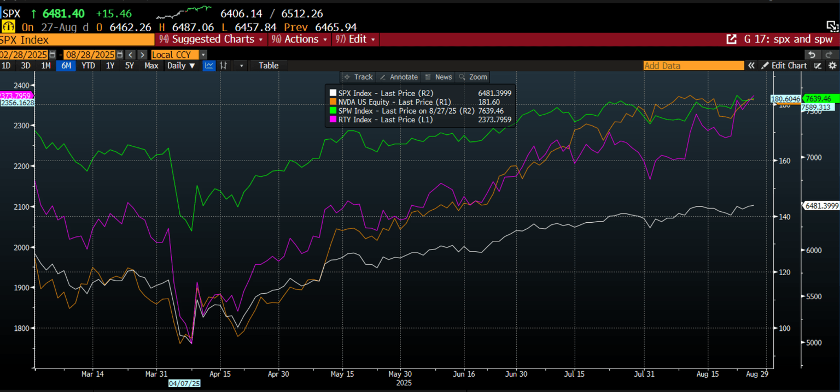Open the Local CCY currency dropdown
This screenshot has height=392, width=840.
pos(203,55)
